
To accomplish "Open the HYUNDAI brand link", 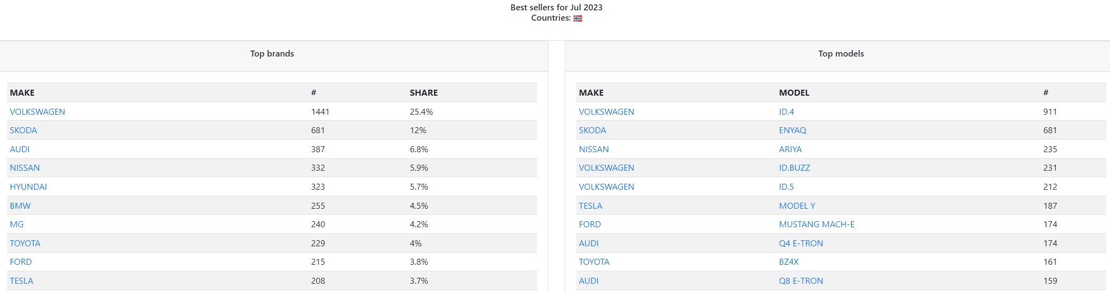I will pos(28,187).
